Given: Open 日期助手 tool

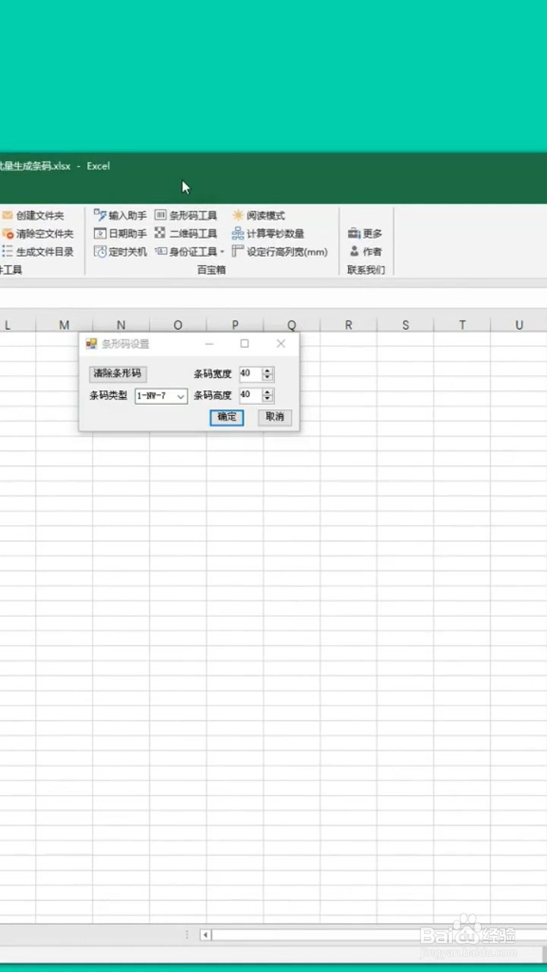Looking at the screenshot, I should [x=120, y=234].
